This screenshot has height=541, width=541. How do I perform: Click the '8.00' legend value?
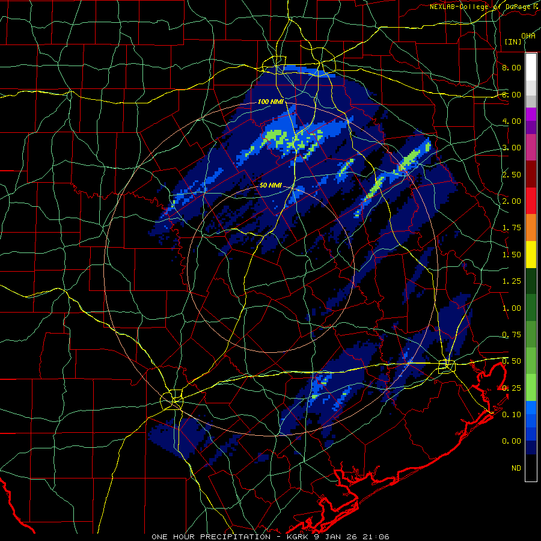point(512,67)
